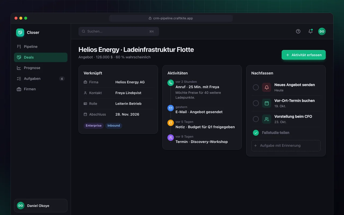The image size is (344, 215).
Task: Open the Discovery-Workshop activity entry
Action: pos(202,142)
